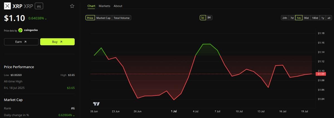Click the CoinGecko gecko logo
This screenshot has width=334, height=118.
20,30
